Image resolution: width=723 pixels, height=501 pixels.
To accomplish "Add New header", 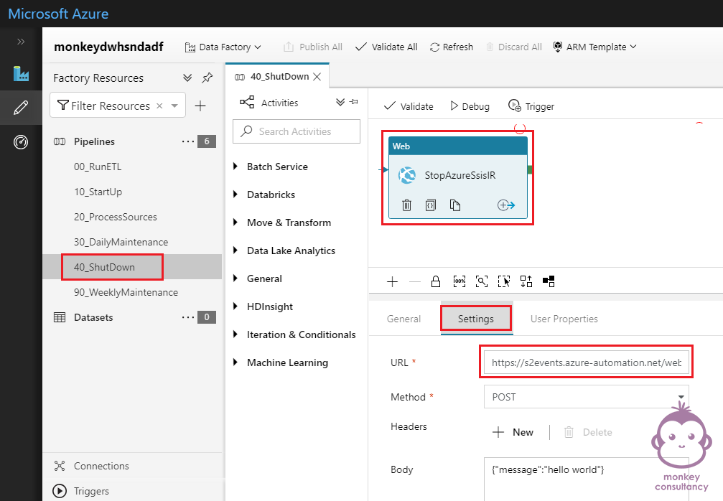I will pyautogui.click(x=513, y=432).
